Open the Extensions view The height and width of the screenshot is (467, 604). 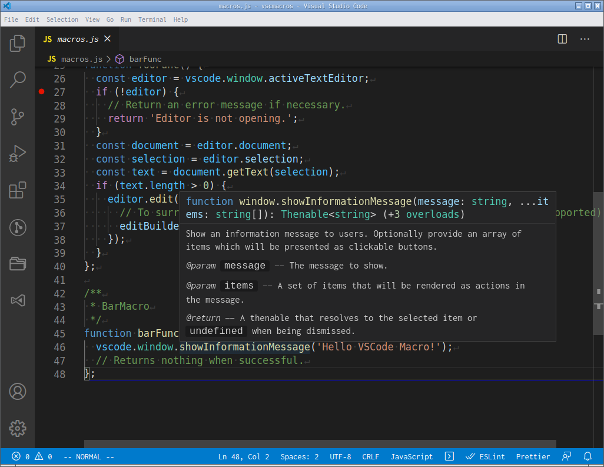pyautogui.click(x=17, y=190)
